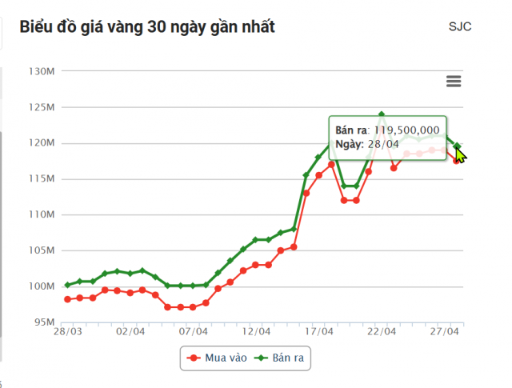
Task: Click the green peak point at 22/04
Action: pos(381,114)
